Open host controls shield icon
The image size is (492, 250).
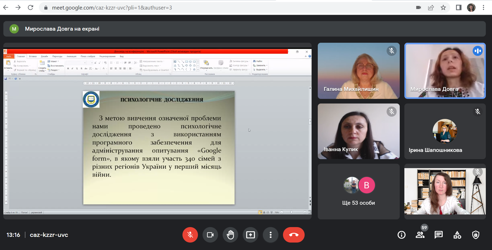[476, 235]
